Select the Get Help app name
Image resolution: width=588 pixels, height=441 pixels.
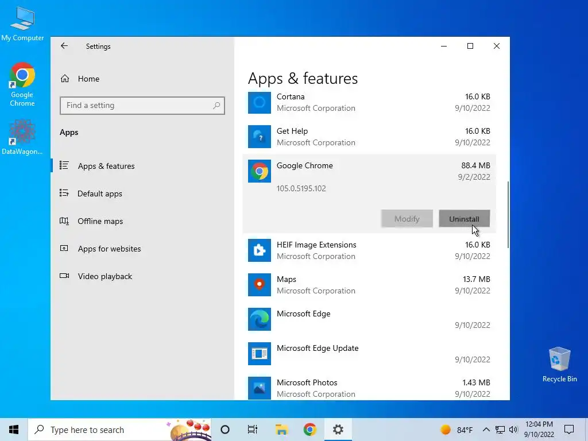(292, 131)
